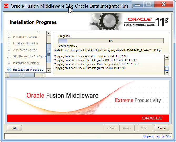Click the OracleAS J2EE Thirdparty JRF log line
Screen dimensions: 176x142
pyautogui.click(x=91, y=56)
